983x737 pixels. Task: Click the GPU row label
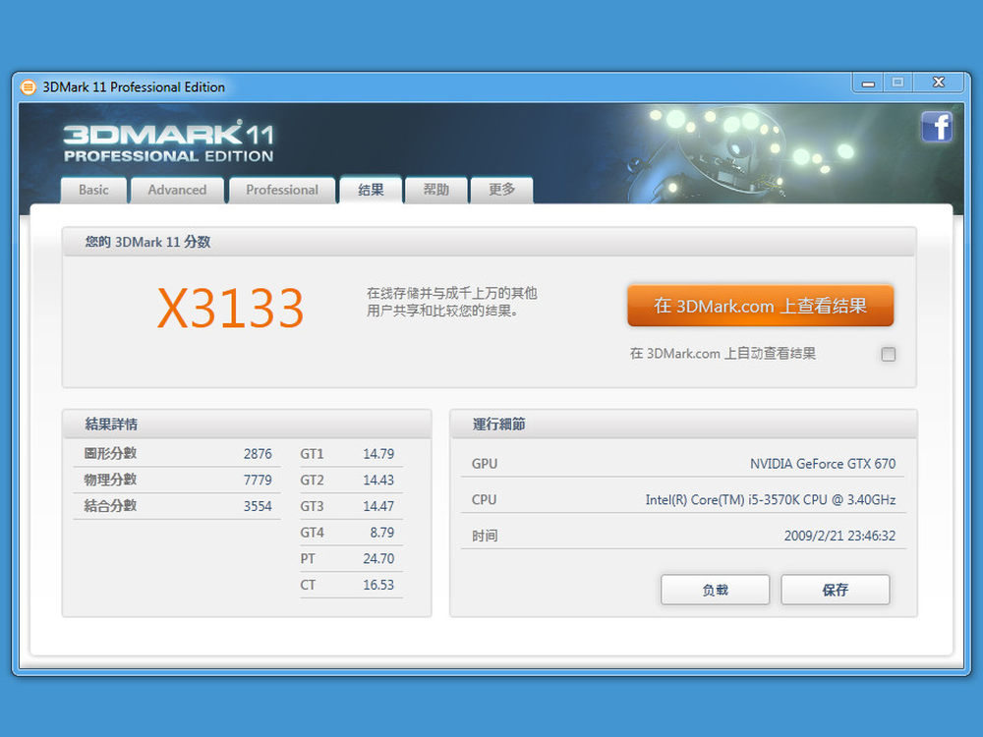[x=485, y=464]
